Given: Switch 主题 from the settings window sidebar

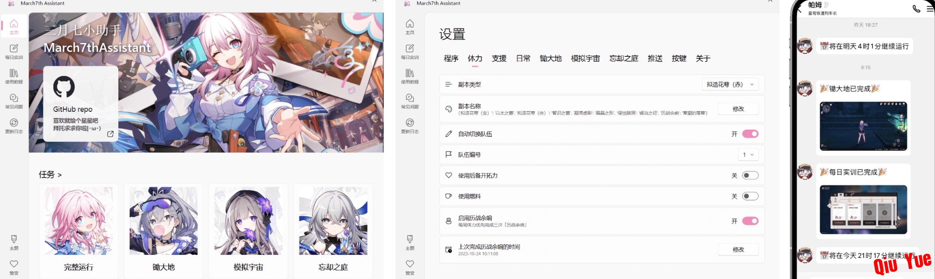Looking at the screenshot, I should 410,242.
